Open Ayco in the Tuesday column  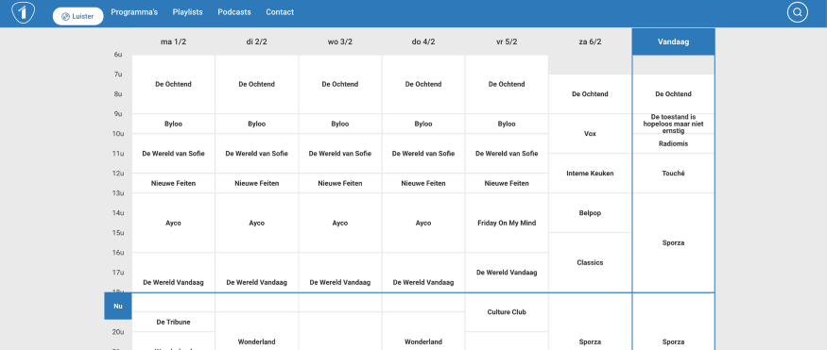point(257,223)
